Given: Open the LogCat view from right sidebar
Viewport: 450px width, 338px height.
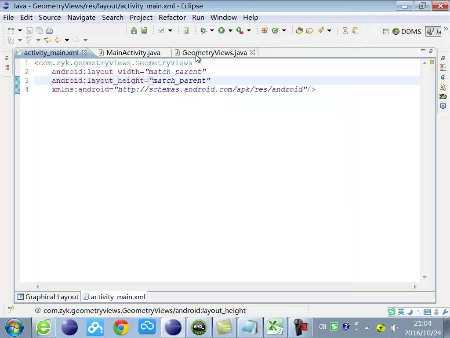Looking at the screenshot, I should click(443, 96).
